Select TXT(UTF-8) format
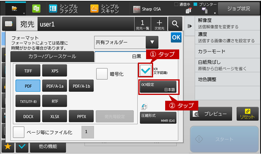This screenshot has width=261, height=154. tap(28, 101)
